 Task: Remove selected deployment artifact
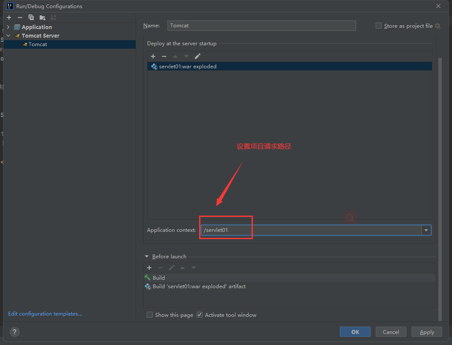point(164,56)
